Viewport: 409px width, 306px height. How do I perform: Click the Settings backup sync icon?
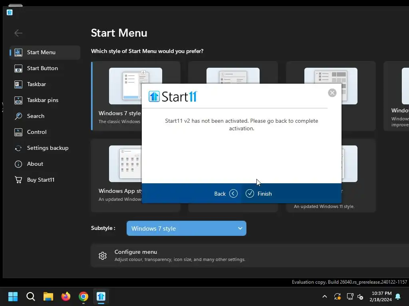point(18,148)
